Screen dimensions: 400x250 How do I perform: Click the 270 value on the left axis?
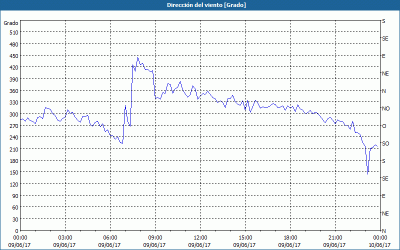[x=14, y=126]
